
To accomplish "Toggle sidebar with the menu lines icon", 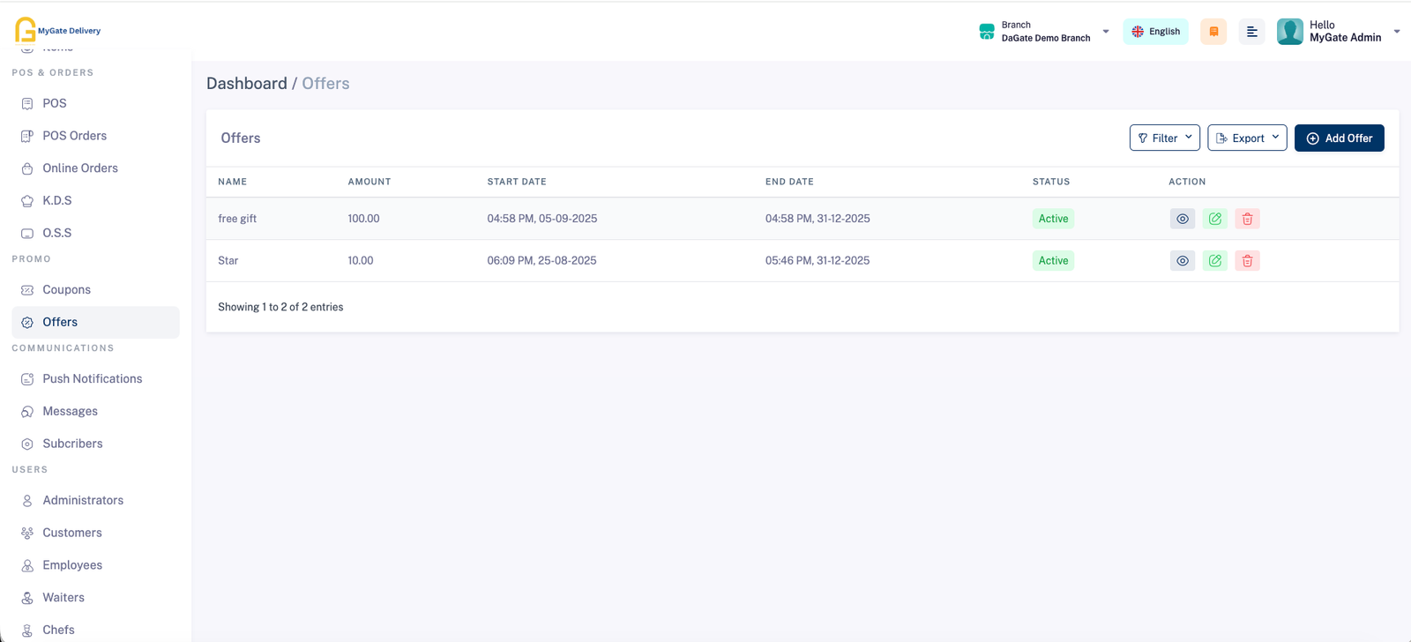I will (x=1251, y=32).
